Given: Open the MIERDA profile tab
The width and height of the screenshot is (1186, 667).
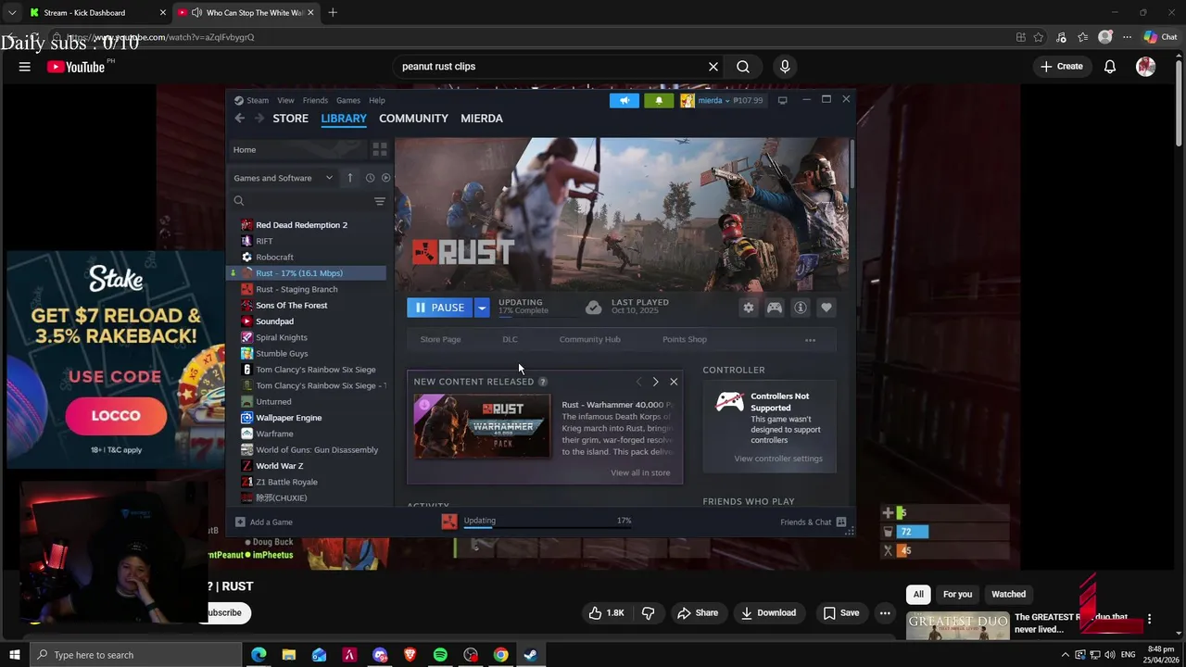Looking at the screenshot, I should (482, 119).
